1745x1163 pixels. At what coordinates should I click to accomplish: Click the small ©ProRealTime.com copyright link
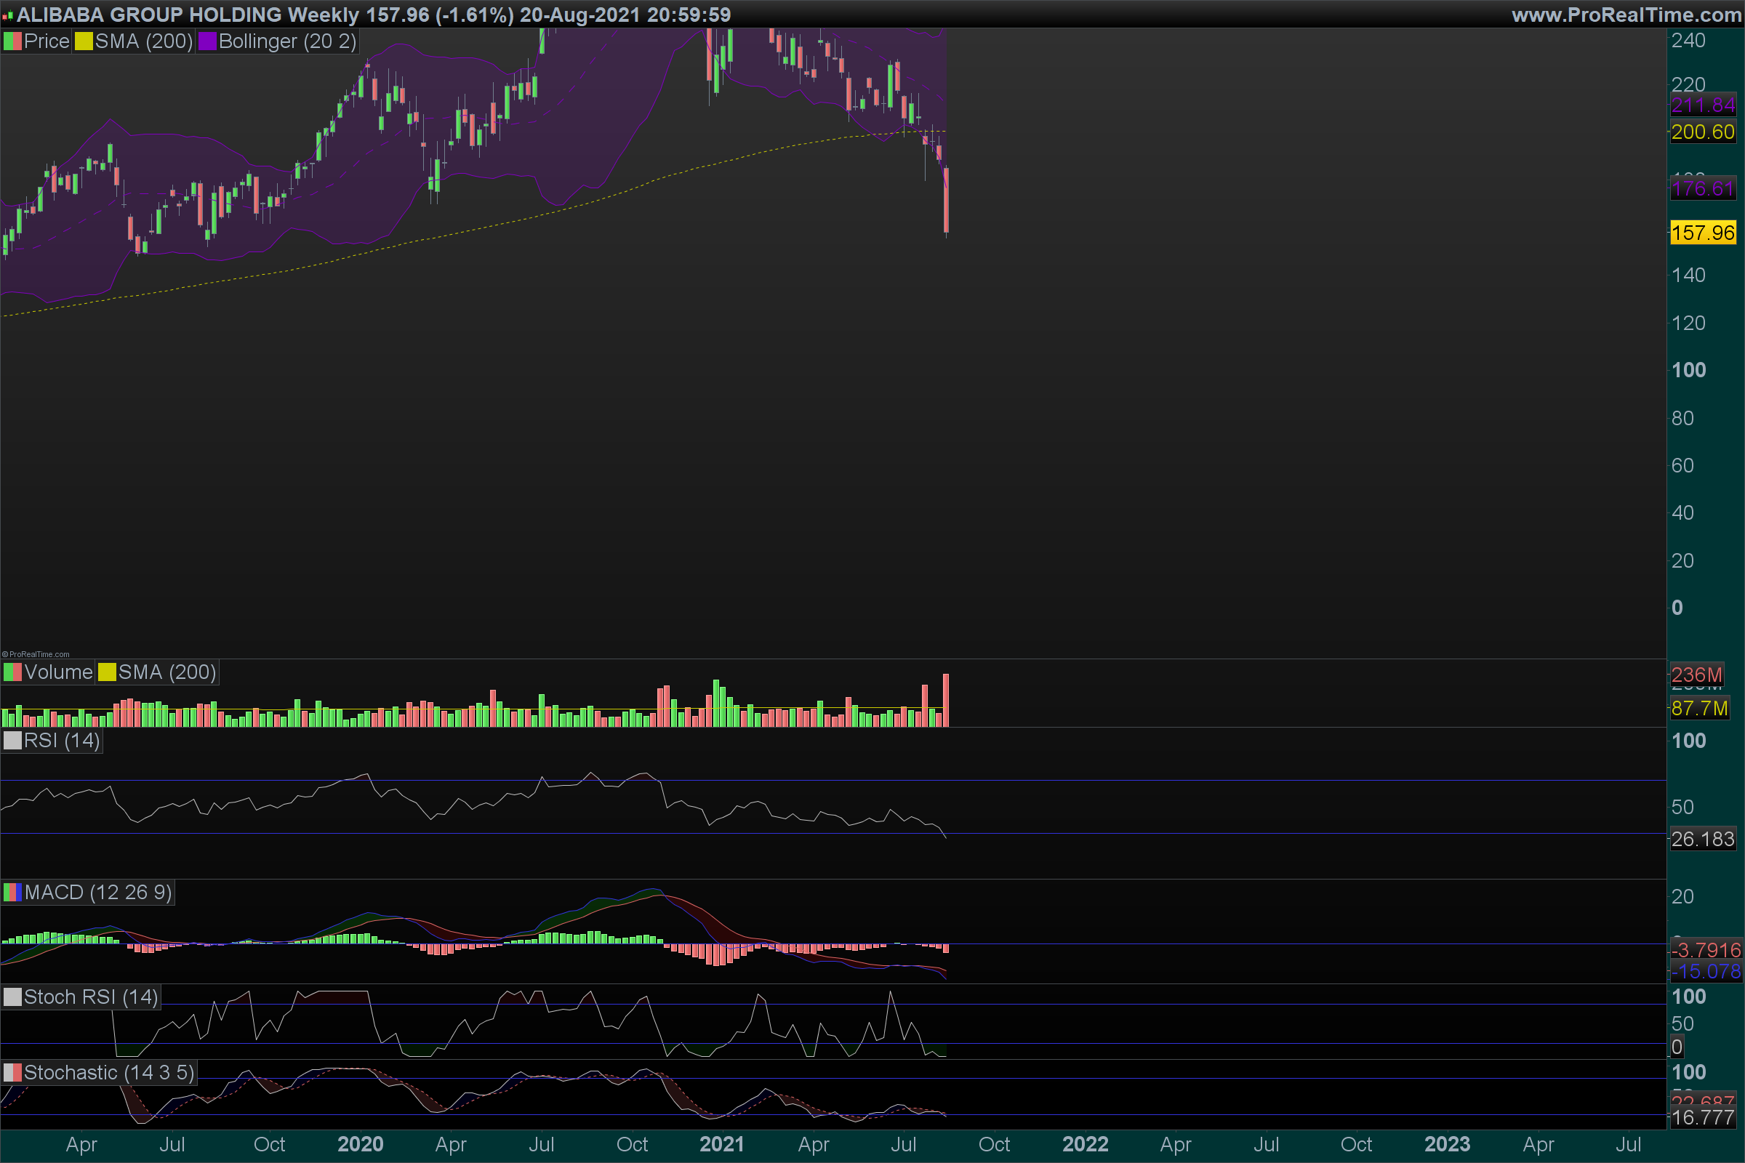pos(36,654)
